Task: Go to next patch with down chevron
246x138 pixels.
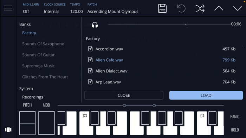Action: point(238,8)
